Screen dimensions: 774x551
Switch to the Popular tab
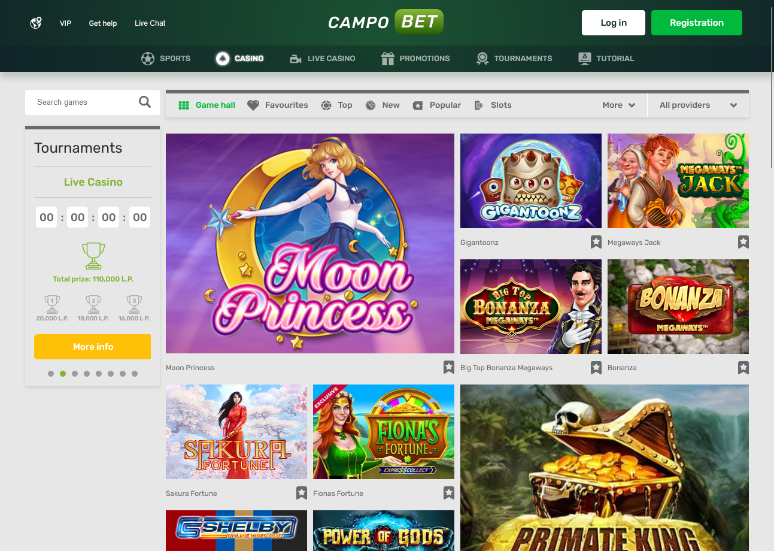pos(437,105)
